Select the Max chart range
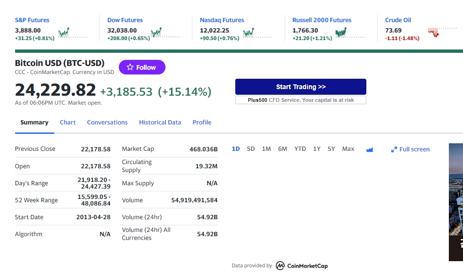The width and height of the screenshot is (463, 272). (x=348, y=149)
